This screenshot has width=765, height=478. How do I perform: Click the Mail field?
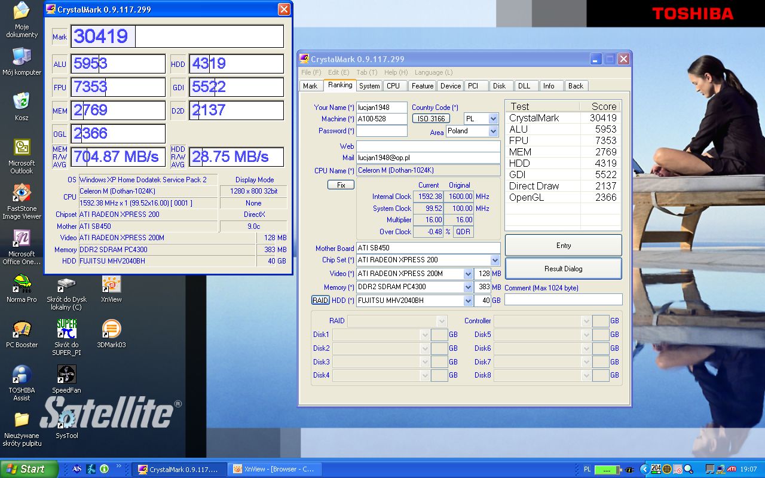click(429, 158)
